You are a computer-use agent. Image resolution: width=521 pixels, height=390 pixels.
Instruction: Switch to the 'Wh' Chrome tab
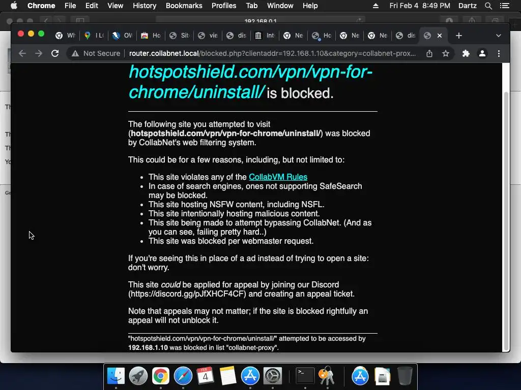tap(66, 36)
